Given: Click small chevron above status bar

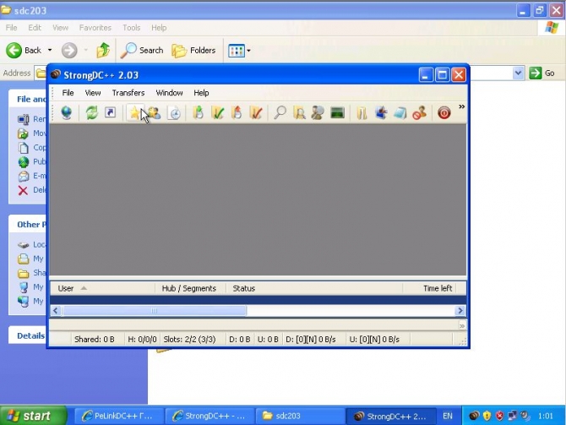Looking at the screenshot, I should [462, 326].
